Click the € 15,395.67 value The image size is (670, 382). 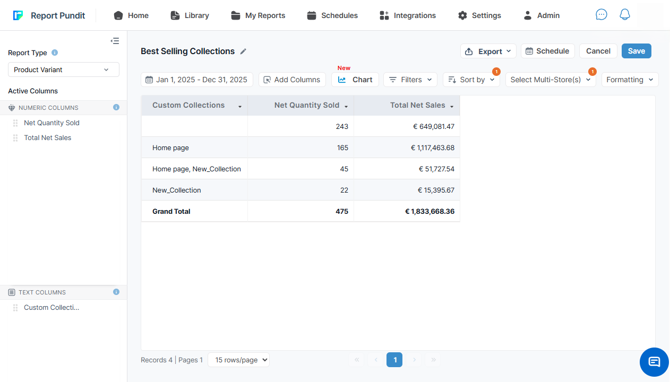click(436, 190)
